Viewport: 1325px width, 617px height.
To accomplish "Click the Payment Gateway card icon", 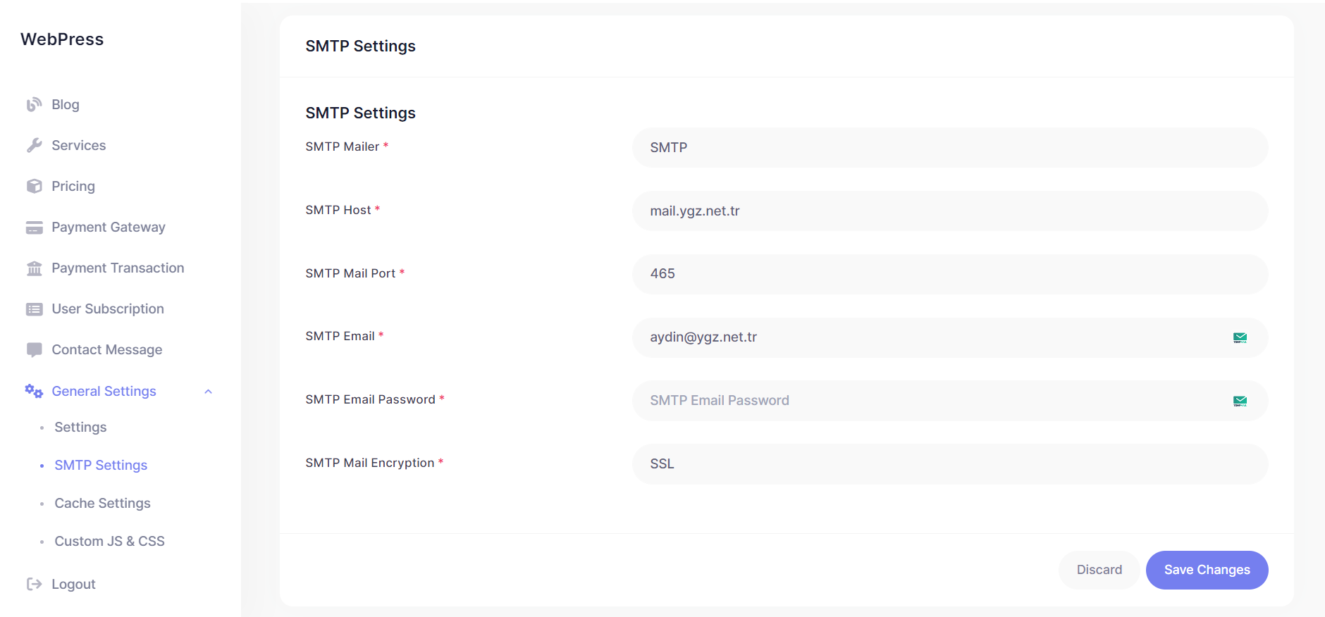I will pos(34,227).
